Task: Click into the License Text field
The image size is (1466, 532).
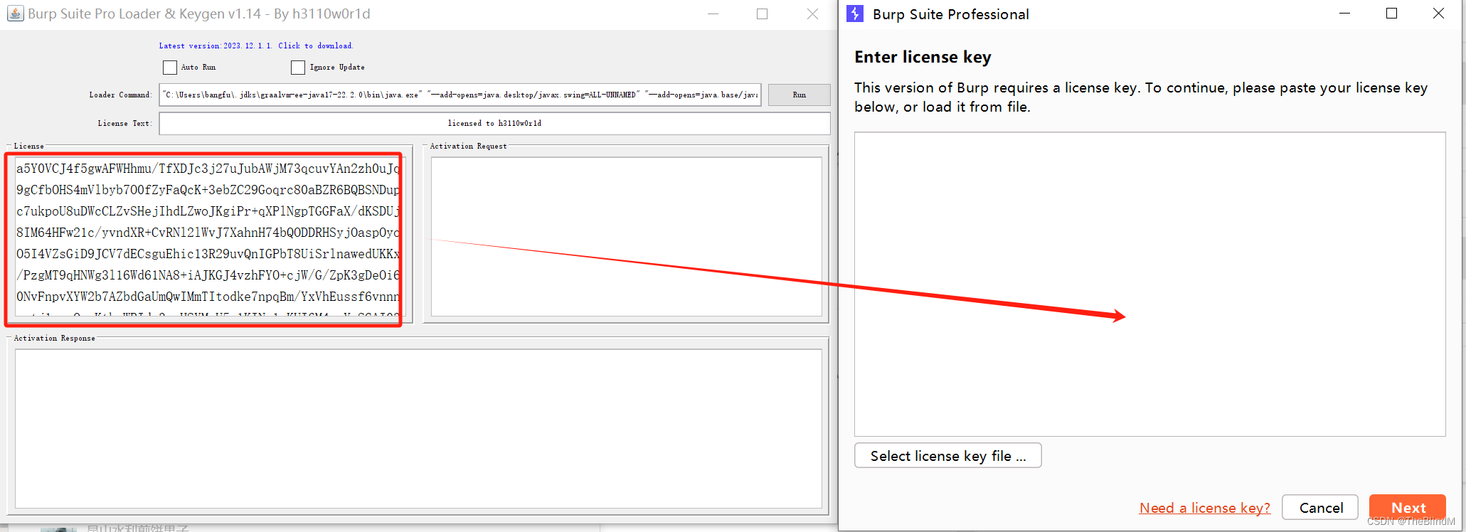Action: pyautogui.click(x=494, y=123)
